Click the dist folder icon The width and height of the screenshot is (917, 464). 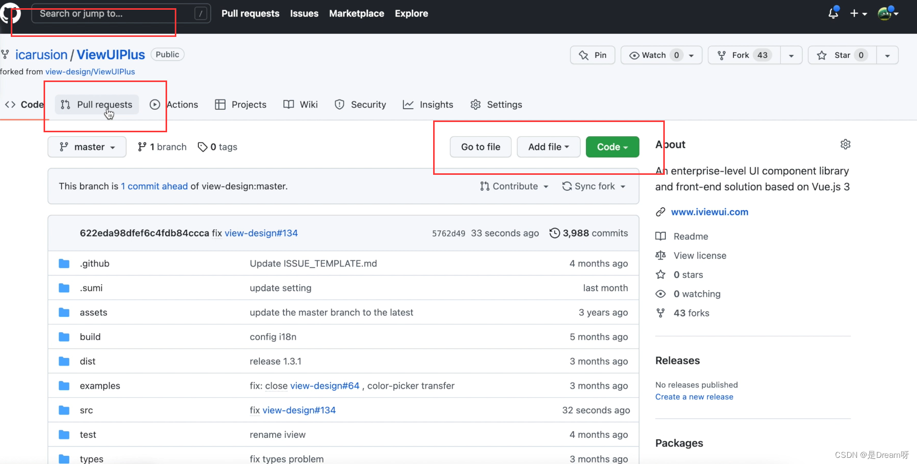pos(64,361)
